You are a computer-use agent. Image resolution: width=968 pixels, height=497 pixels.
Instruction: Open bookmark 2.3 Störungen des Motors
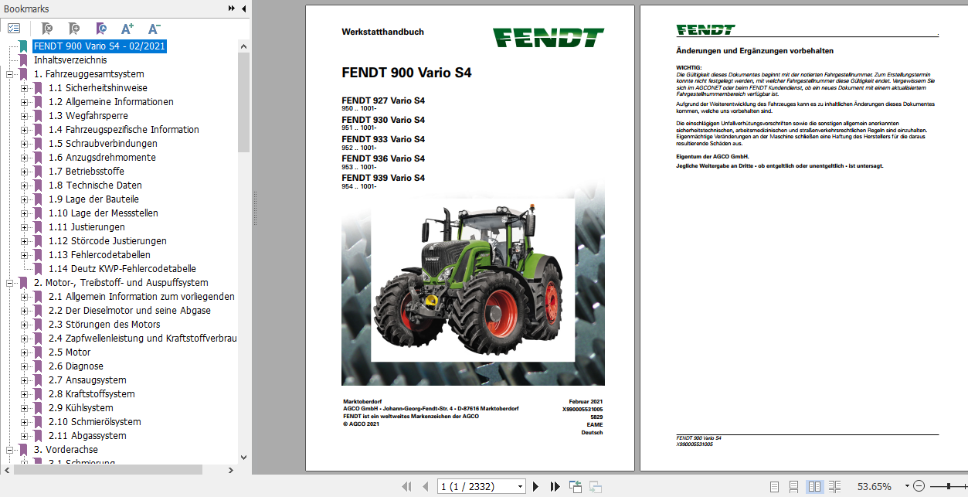click(x=104, y=325)
